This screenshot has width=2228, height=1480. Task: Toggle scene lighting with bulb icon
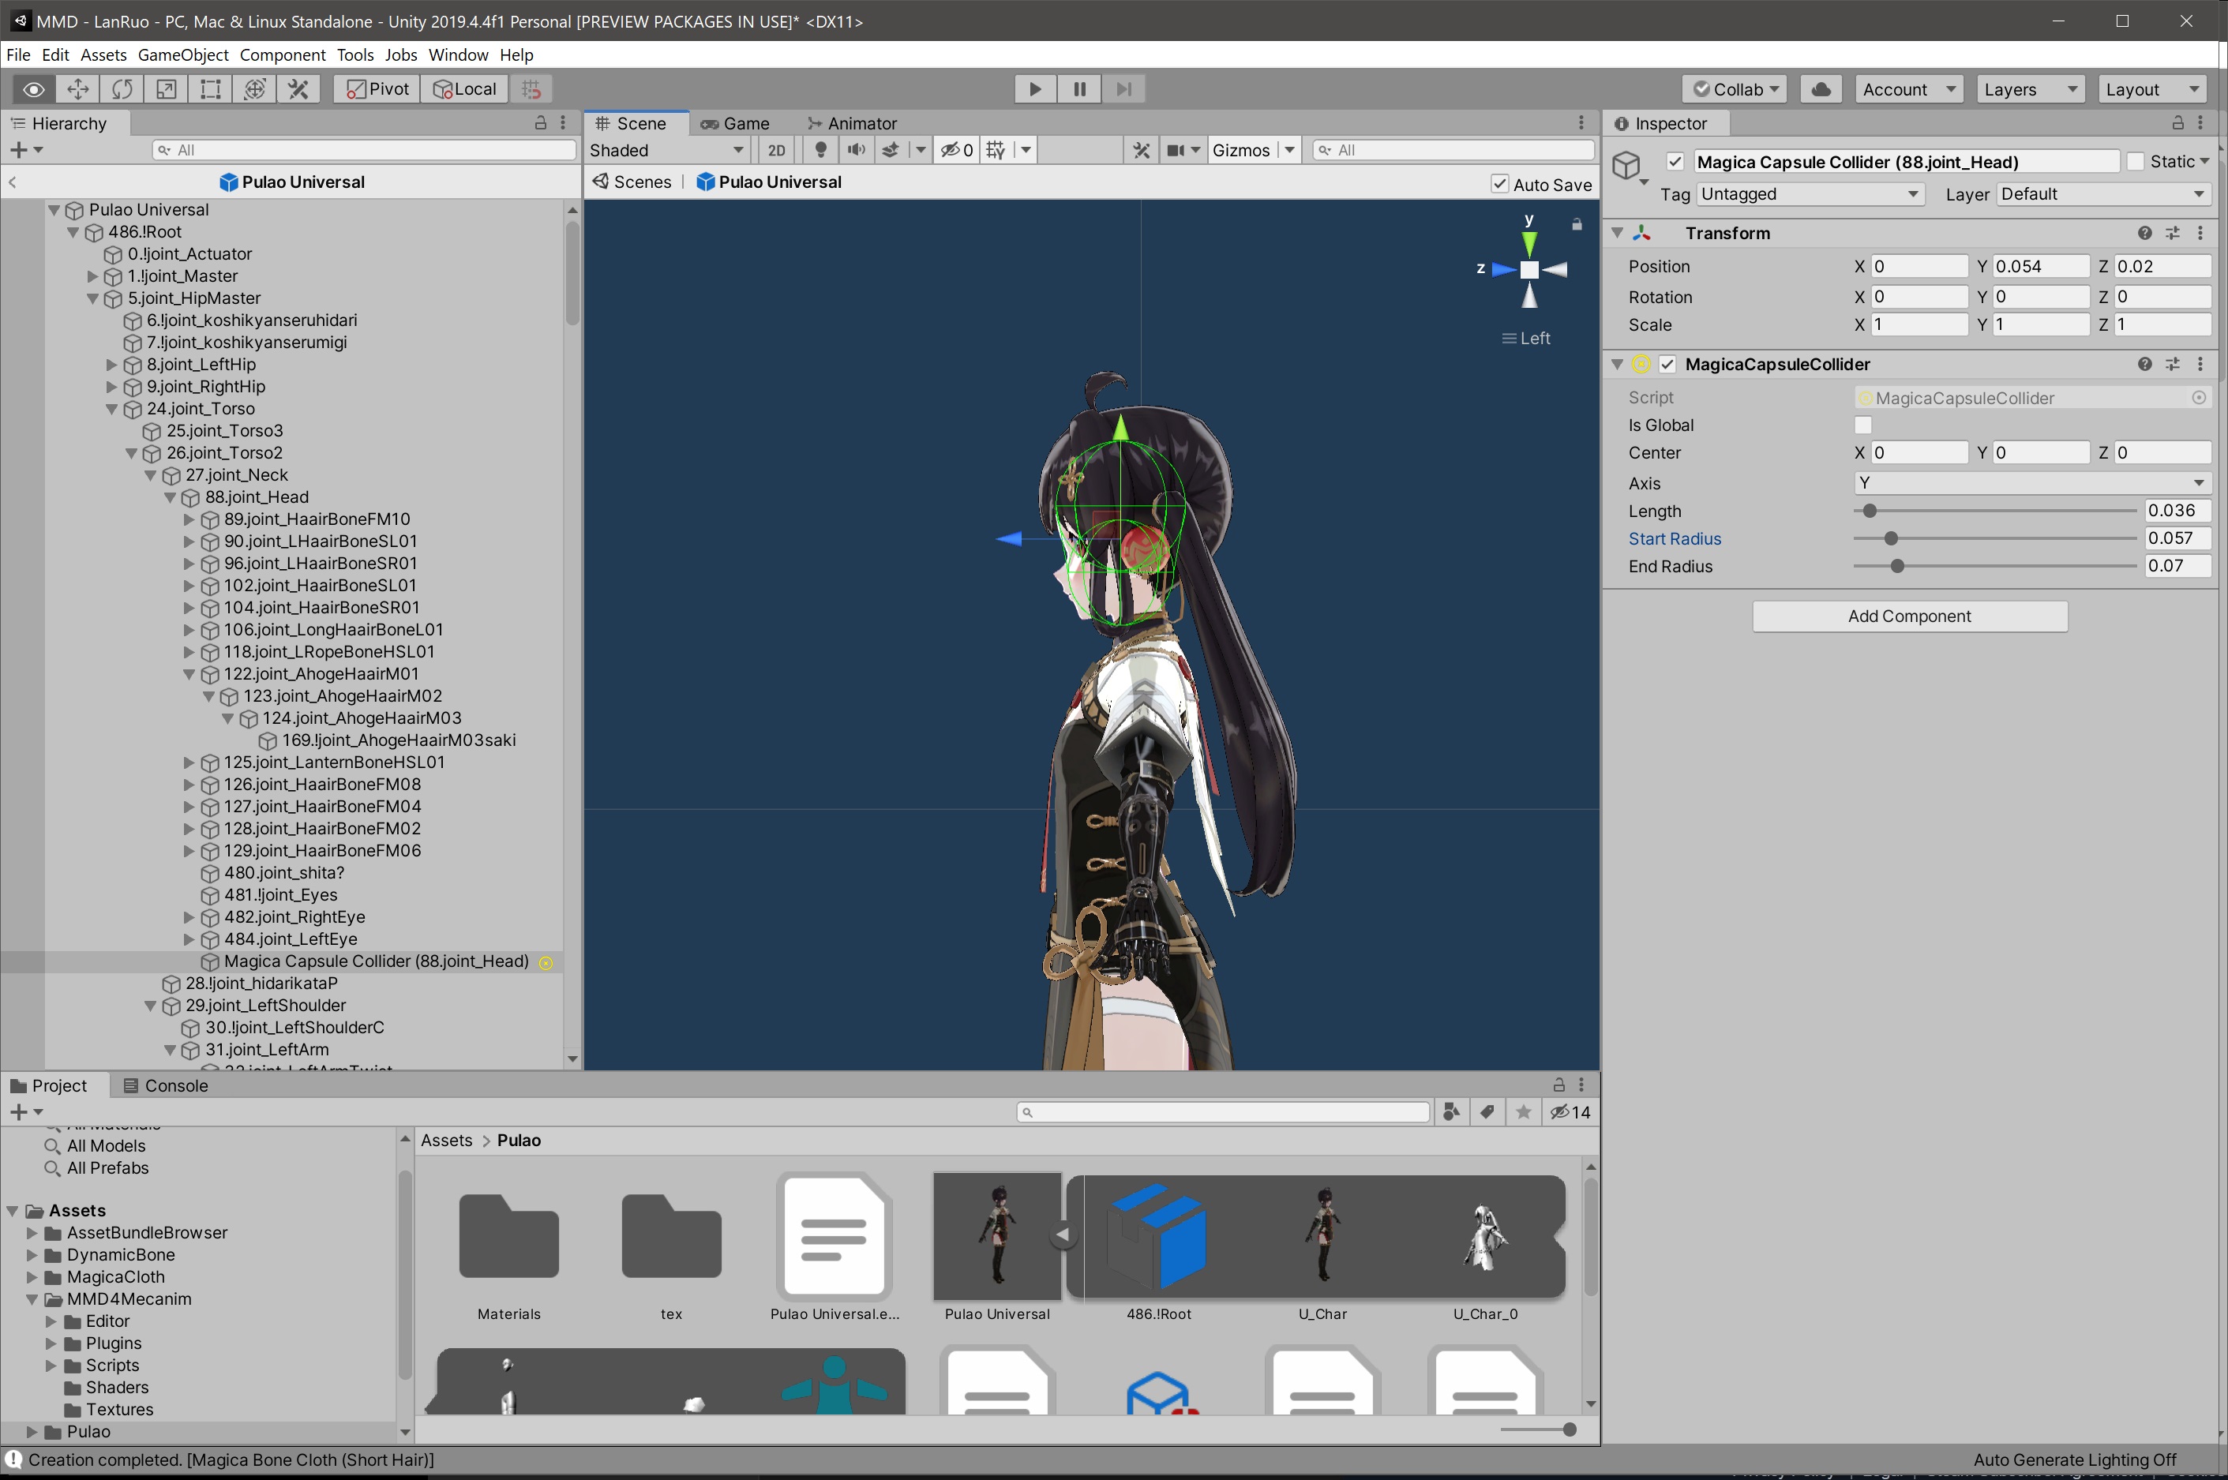tap(820, 150)
